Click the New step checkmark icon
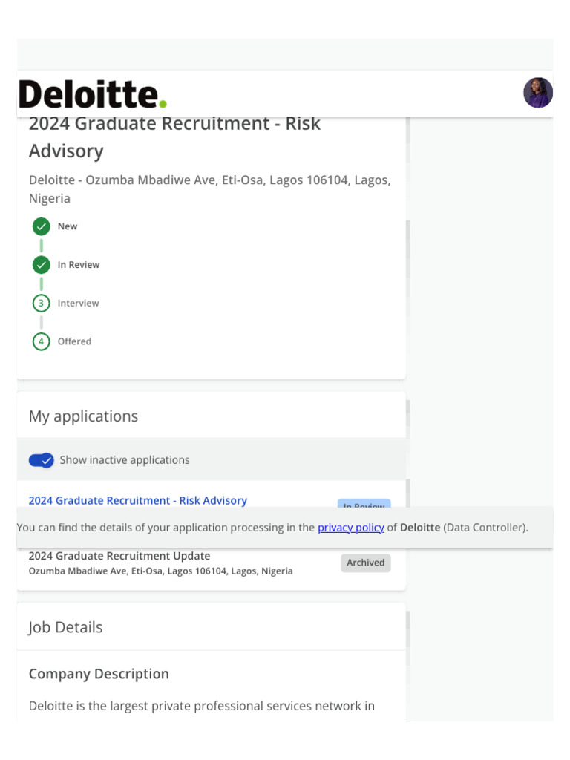This screenshot has width=570, height=760. pos(42,226)
